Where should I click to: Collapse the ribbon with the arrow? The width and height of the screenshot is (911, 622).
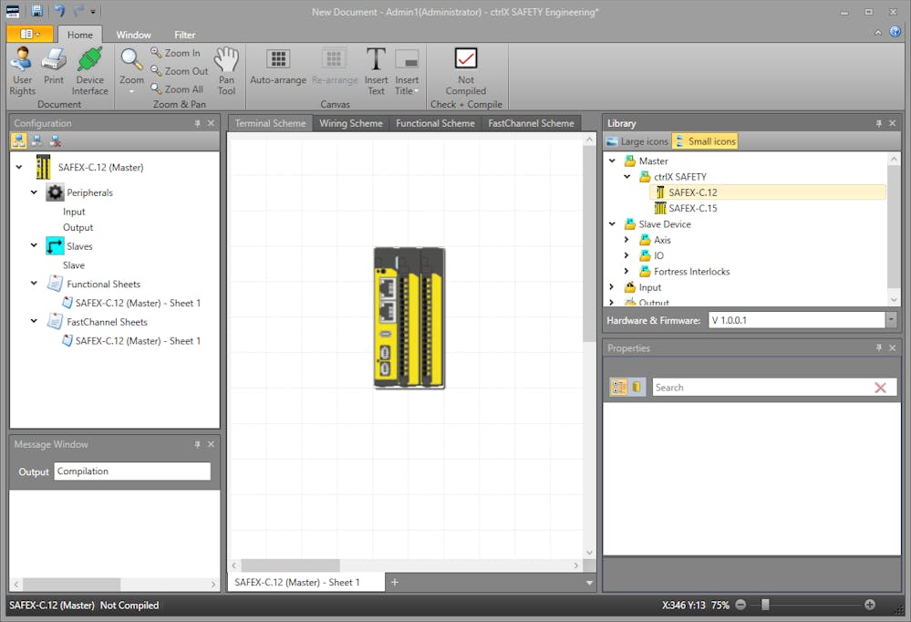[878, 32]
